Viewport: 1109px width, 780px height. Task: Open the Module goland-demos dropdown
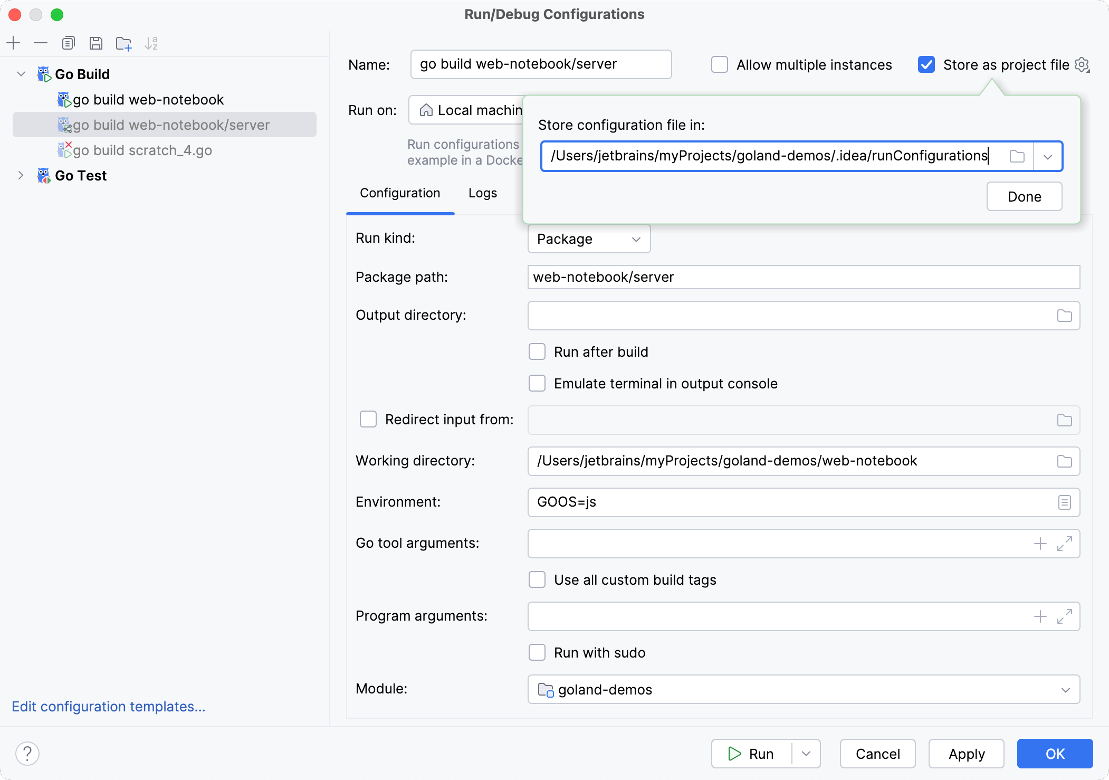click(804, 689)
